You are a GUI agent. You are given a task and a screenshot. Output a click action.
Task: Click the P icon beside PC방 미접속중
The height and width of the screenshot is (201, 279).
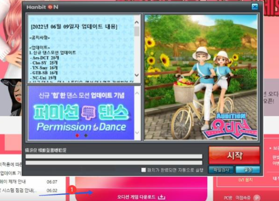point(257,198)
